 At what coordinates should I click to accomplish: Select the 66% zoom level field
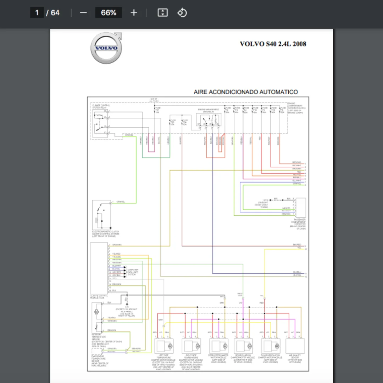click(x=109, y=13)
